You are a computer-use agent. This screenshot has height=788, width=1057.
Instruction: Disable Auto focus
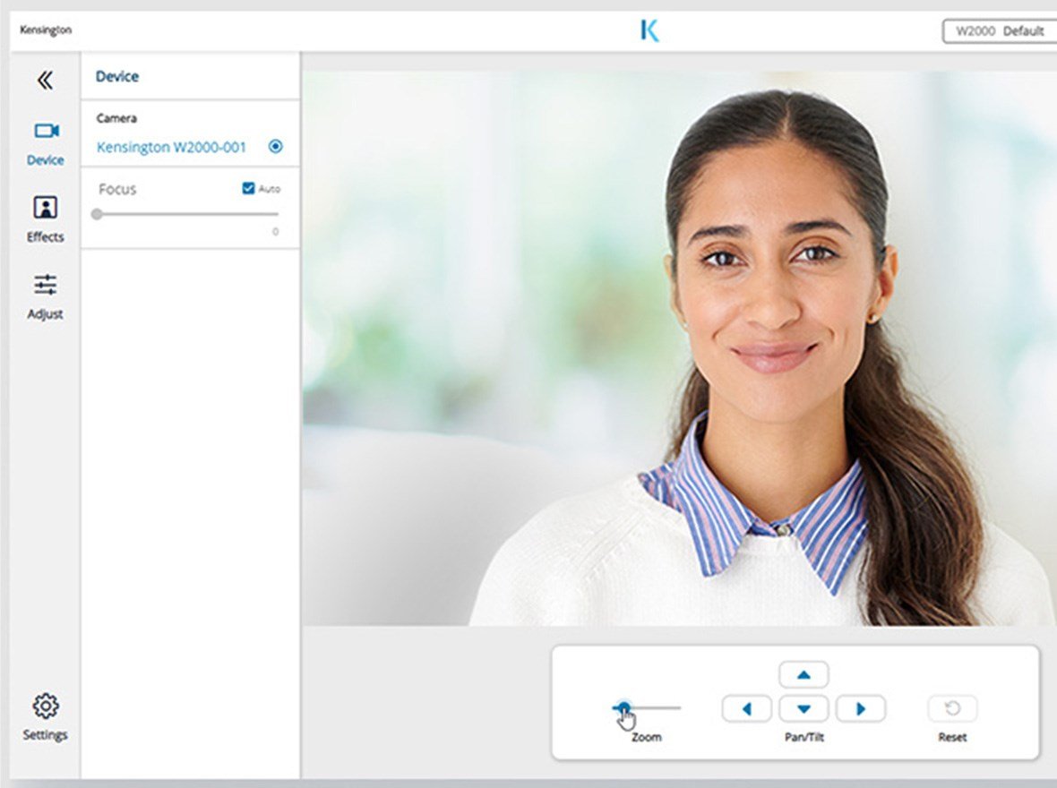pyautogui.click(x=247, y=188)
